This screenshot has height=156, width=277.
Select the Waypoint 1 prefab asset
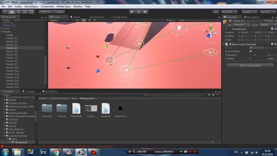click(x=120, y=110)
